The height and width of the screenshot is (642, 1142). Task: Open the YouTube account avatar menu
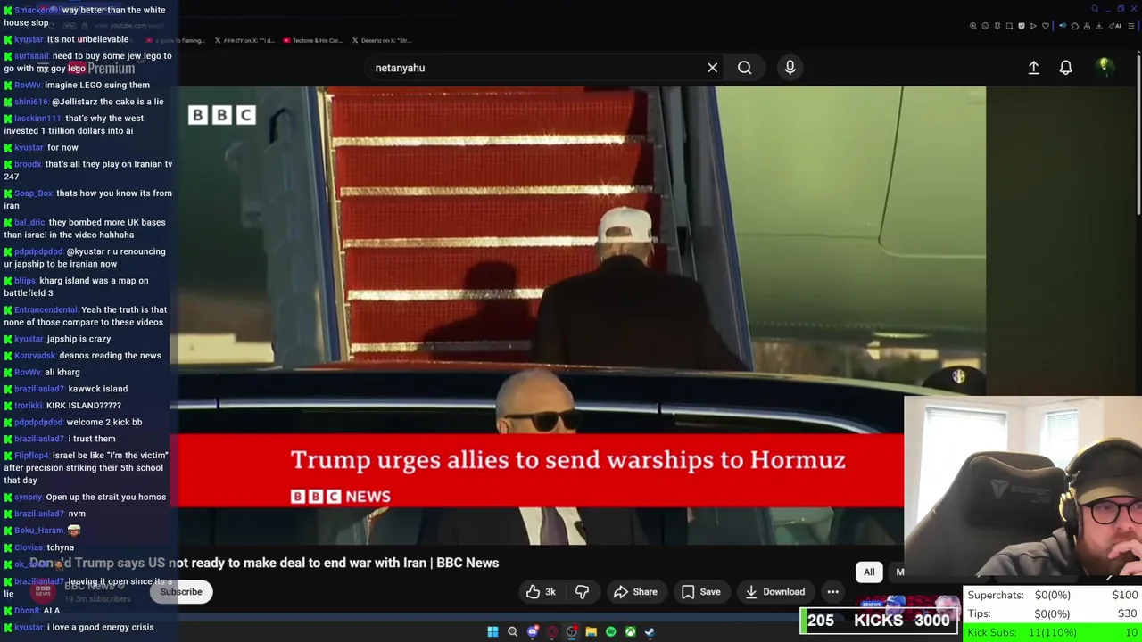[1104, 67]
